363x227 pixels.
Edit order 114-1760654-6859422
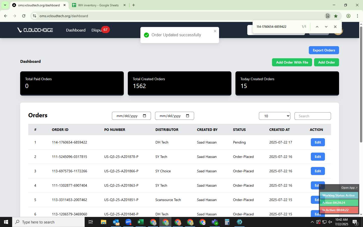(x=318, y=142)
